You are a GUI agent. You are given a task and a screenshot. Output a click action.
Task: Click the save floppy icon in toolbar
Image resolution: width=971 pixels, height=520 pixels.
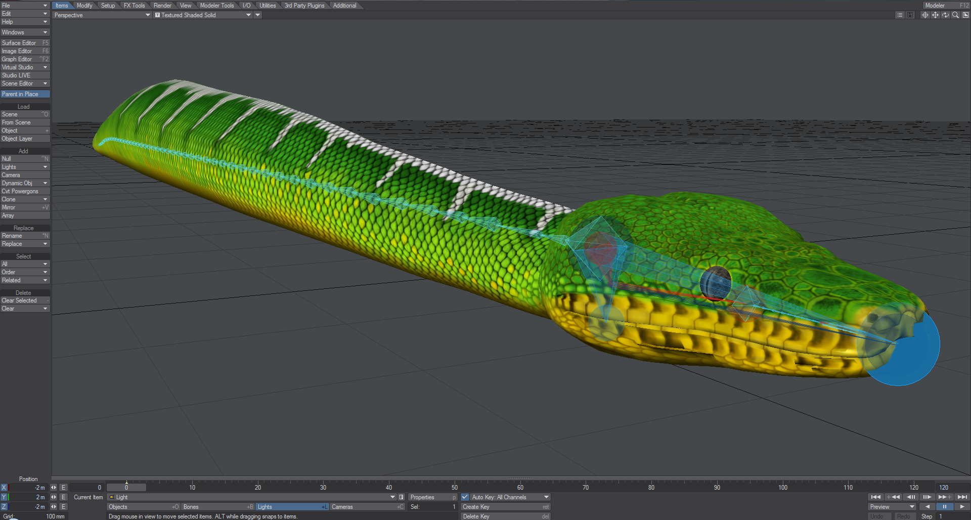[x=910, y=15]
